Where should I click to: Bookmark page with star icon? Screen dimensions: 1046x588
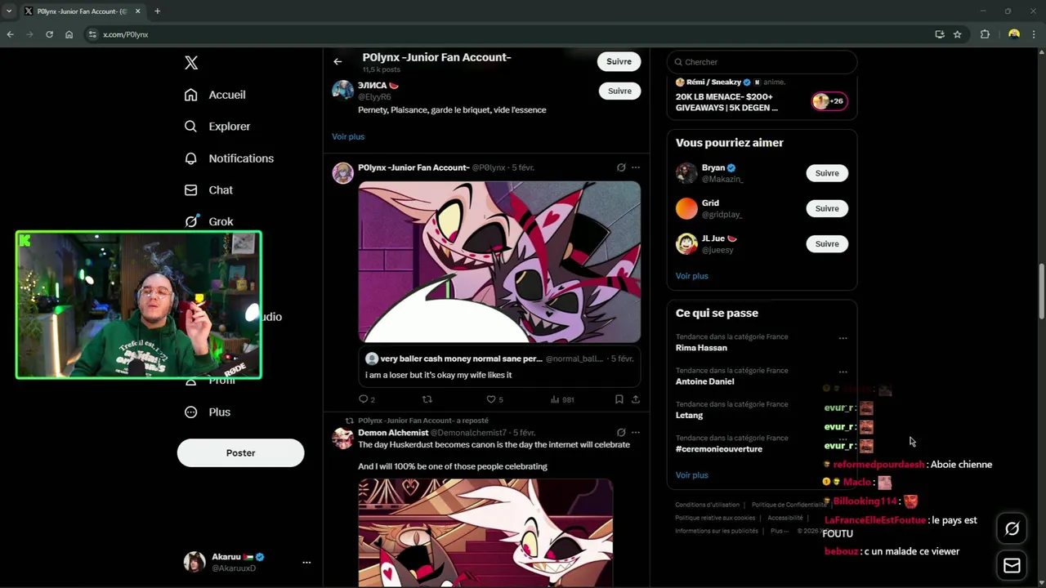pyautogui.click(x=957, y=34)
